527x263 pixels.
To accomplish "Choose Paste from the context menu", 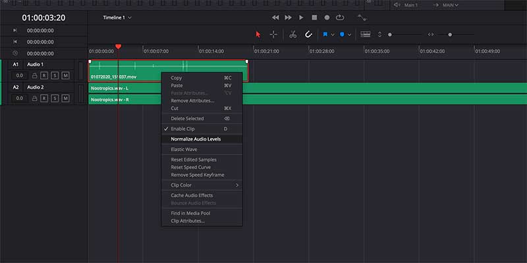I will point(202,85).
